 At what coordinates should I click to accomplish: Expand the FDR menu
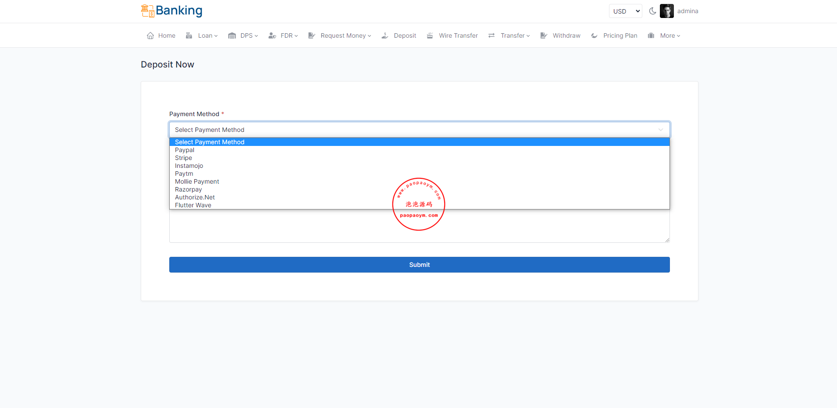289,36
